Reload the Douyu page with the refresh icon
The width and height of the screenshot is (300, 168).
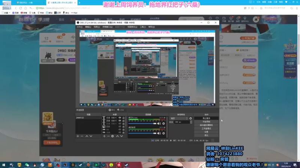21,8
